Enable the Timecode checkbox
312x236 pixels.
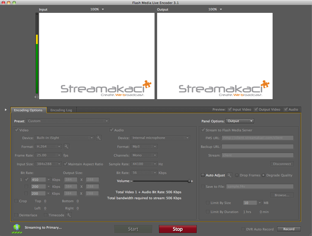tap(46, 215)
